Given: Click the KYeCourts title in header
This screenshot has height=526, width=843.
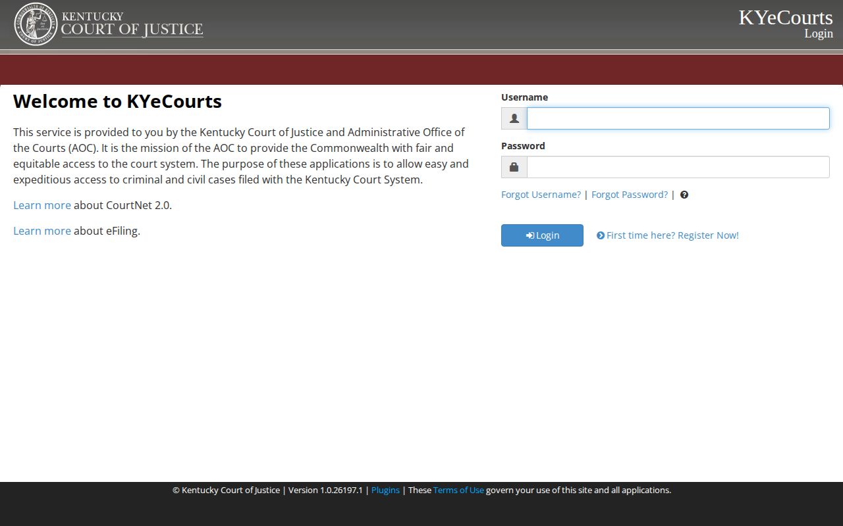Looking at the screenshot, I should point(786,17).
